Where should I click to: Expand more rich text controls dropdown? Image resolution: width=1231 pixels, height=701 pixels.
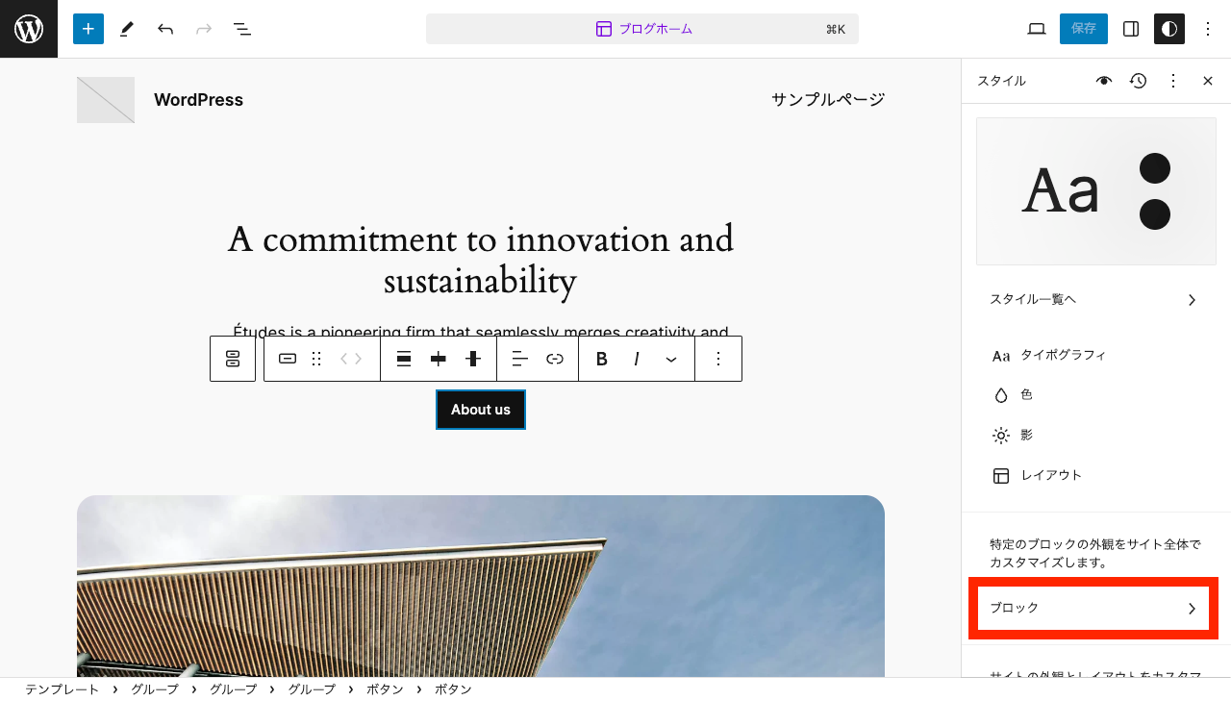pyautogui.click(x=671, y=359)
